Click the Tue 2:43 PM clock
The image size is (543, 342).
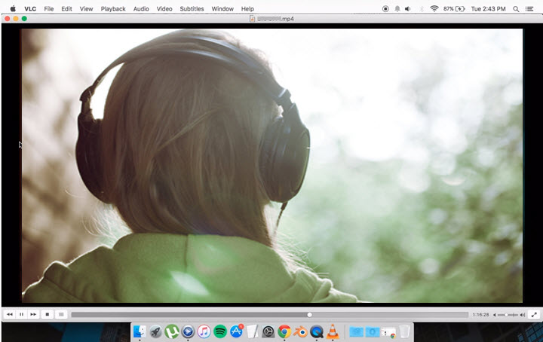pyautogui.click(x=488, y=9)
